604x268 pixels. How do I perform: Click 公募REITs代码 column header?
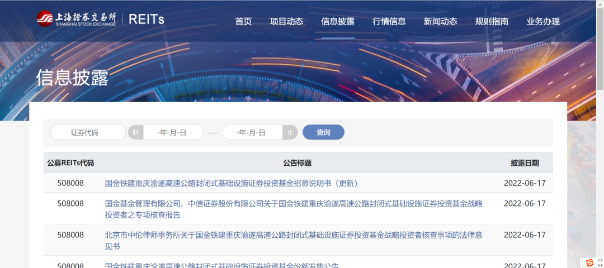pos(70,163)
